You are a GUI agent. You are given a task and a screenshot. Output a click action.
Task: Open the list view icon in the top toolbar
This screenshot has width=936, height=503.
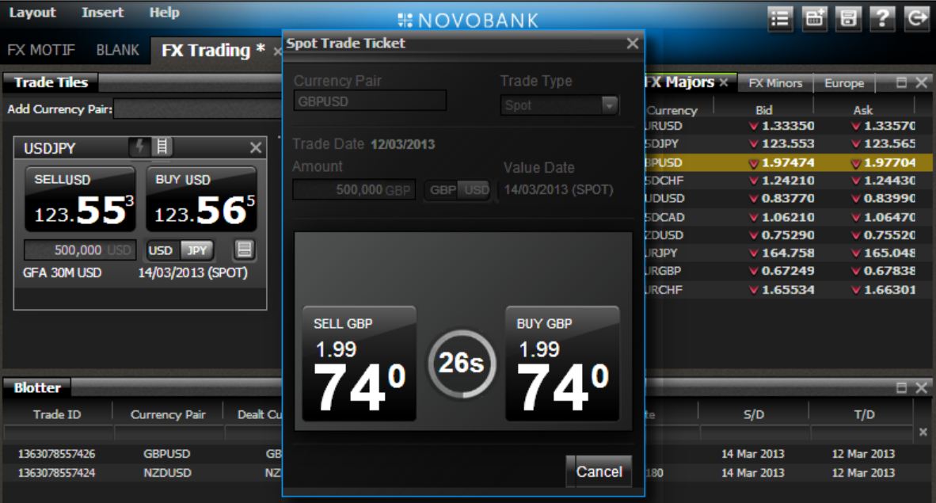pos(779,18)
